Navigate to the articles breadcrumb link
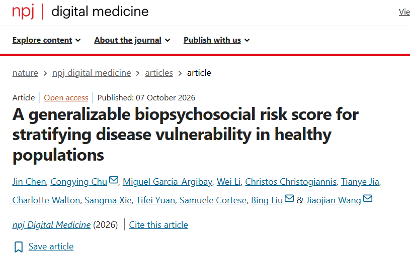Screen dimensions: 410x255 pos(159,73)
